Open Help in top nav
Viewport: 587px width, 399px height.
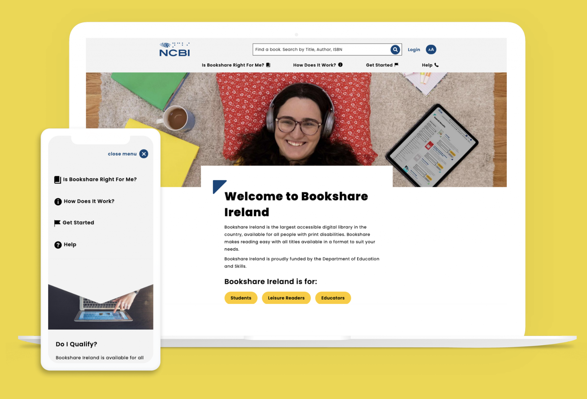[427, 65]
